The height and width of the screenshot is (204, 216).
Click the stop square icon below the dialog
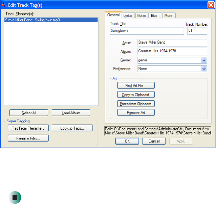click(15, 197)
